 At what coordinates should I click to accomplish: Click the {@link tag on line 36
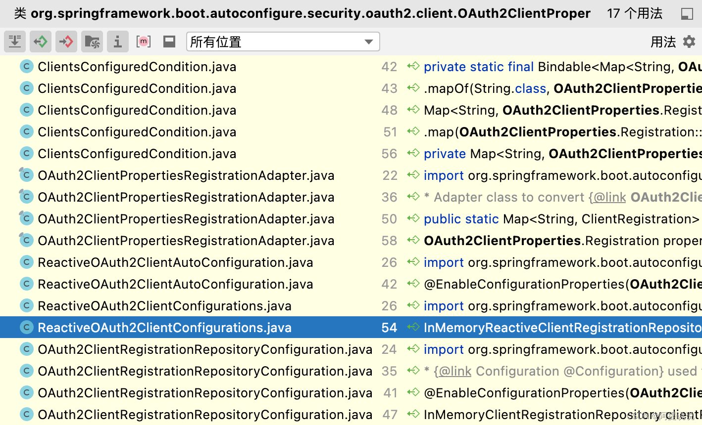608,197
